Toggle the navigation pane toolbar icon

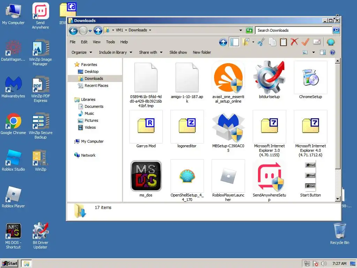click(x=235, y=42)
